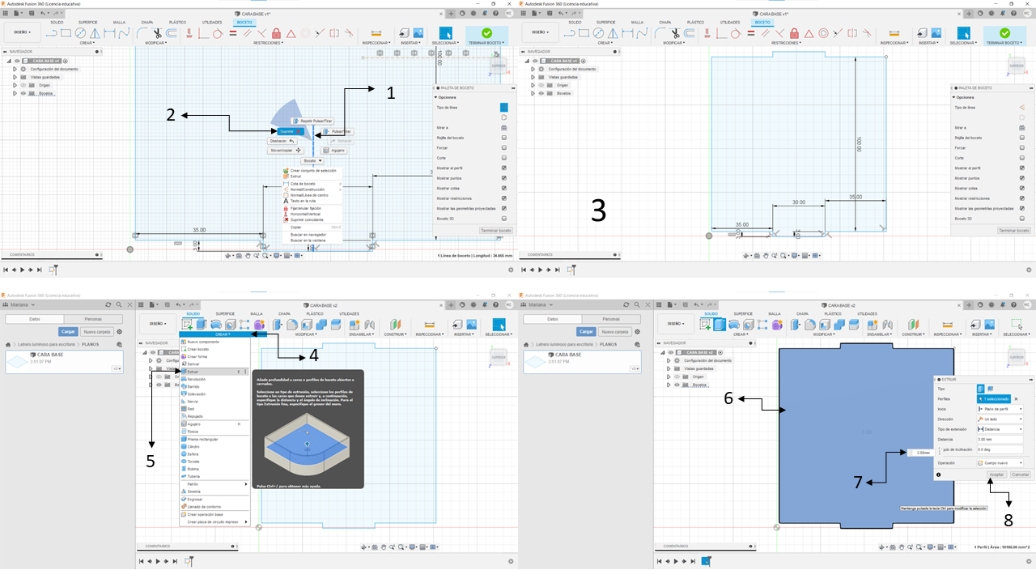1036x583 pixels.
Task: Confirm the extrusion with Aceptar
Action: [997, 474]
